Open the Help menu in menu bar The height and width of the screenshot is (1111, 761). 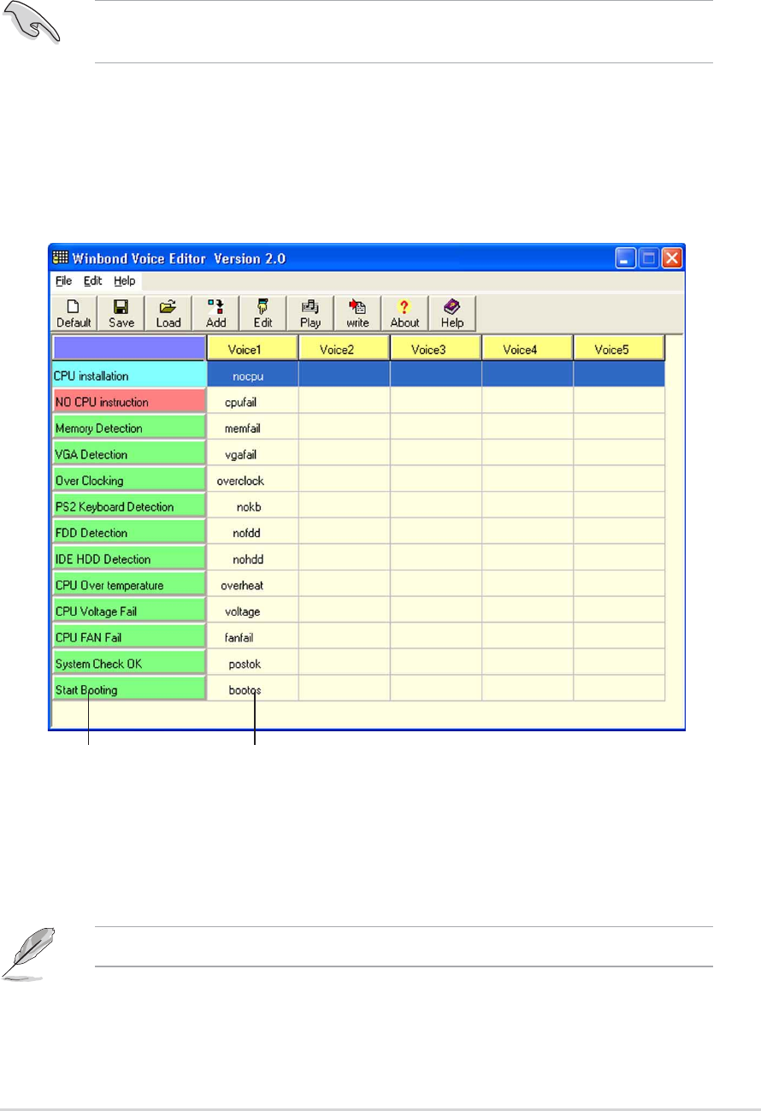click(125, 281)
